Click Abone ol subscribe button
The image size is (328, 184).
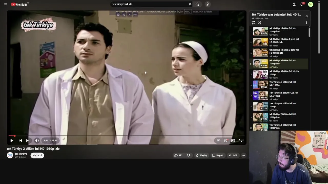pos(37,155)
